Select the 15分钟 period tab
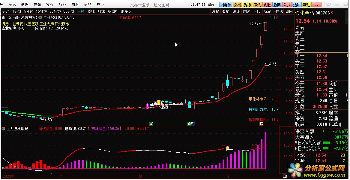 (x=41, y=11)
